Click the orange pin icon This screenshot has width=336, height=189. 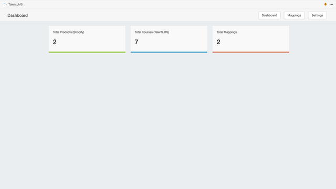coord(325,4)
